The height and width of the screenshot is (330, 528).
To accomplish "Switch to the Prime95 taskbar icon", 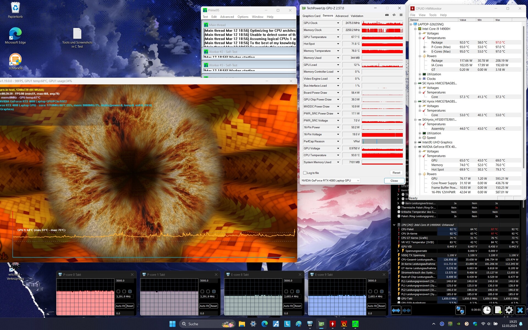I will [x=355, y=324].
